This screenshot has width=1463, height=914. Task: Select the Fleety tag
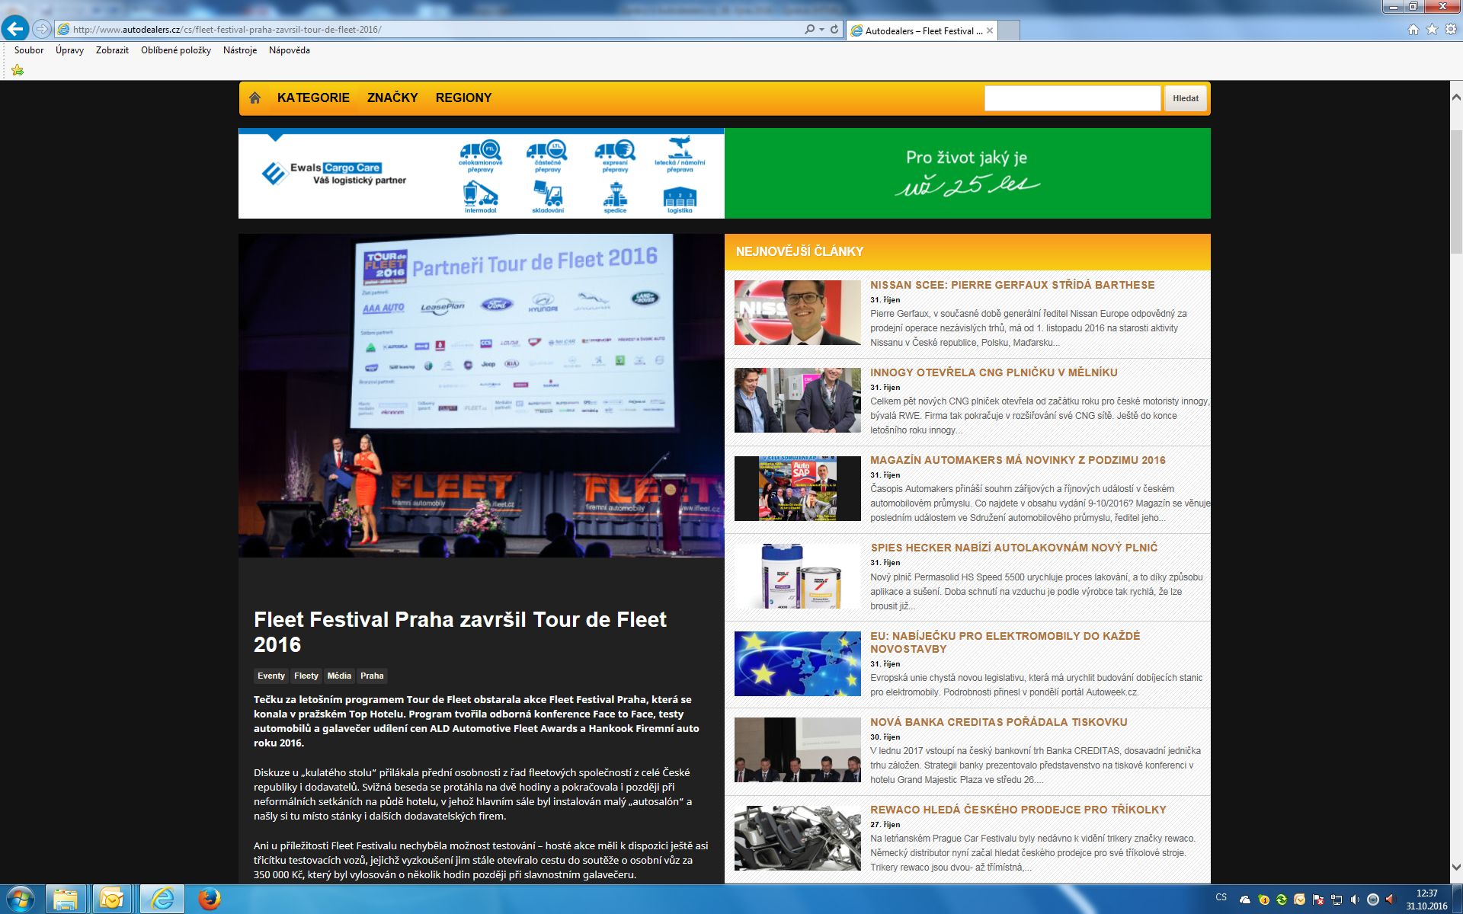(x=306, y=676)
